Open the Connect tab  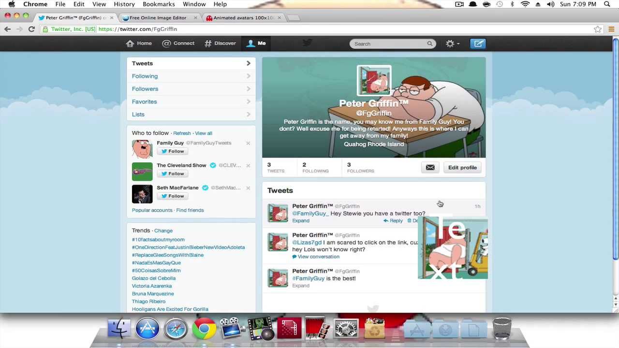click(178, 43)
